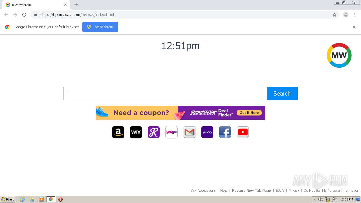Screen dimensions: 361x203
Task: Reload the page
Action: pos(24,15)
